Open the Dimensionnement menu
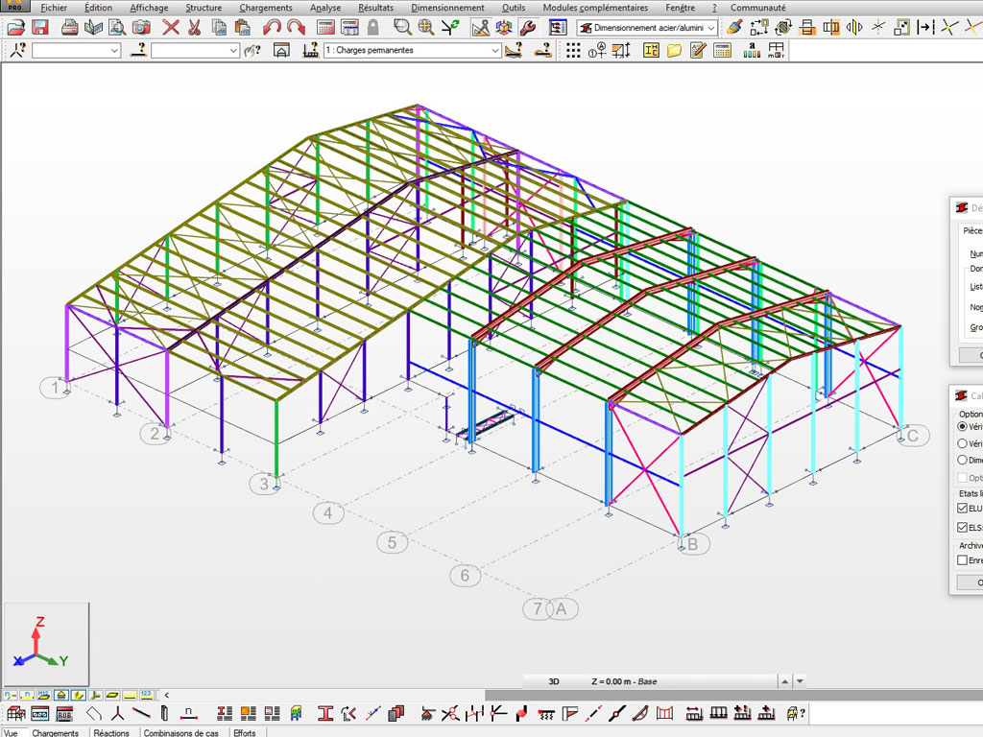The width and height of the screenshot is (983, 737). [447, 8]
